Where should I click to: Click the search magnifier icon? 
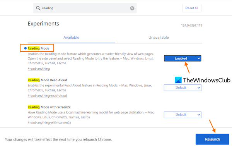coord(38,8)
